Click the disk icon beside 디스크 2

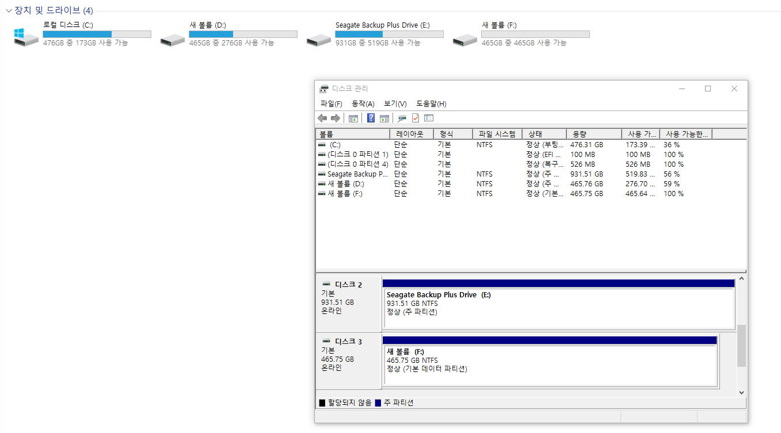327,284
